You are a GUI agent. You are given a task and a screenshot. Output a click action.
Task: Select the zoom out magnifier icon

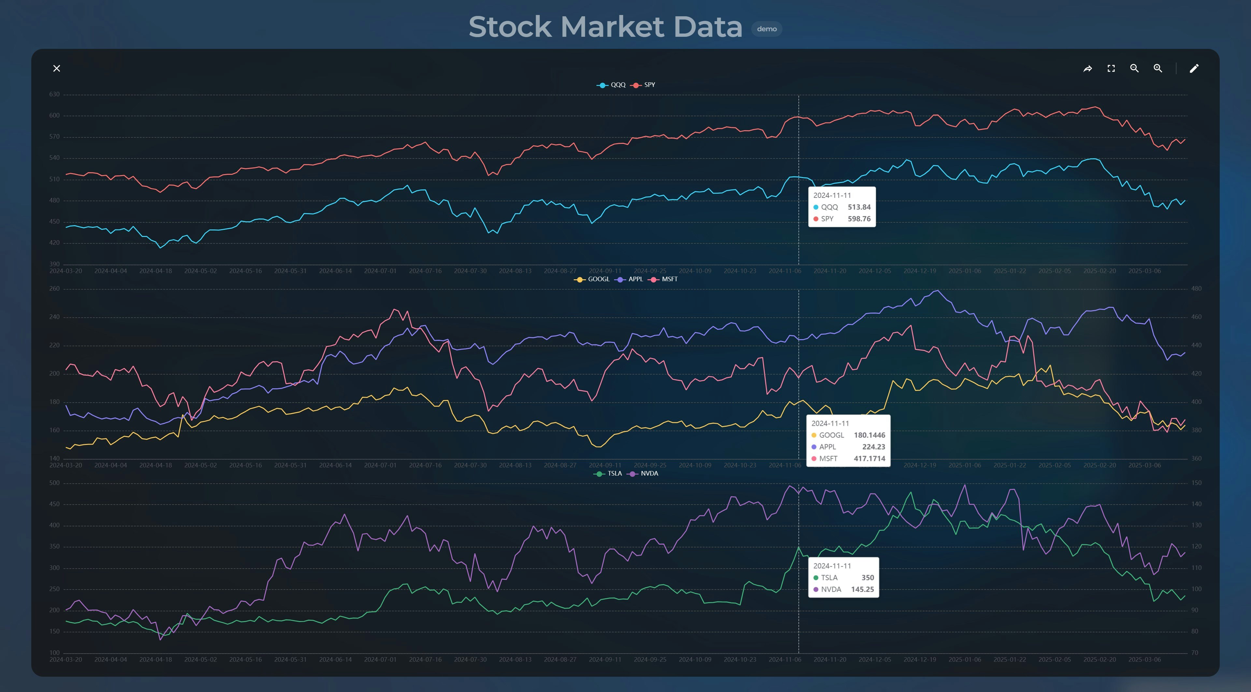(x=1134, y=68)
